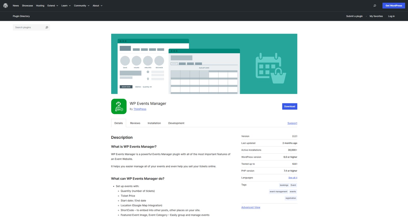Open the Advanced View link
408x217 pixels.
point(251,207)
